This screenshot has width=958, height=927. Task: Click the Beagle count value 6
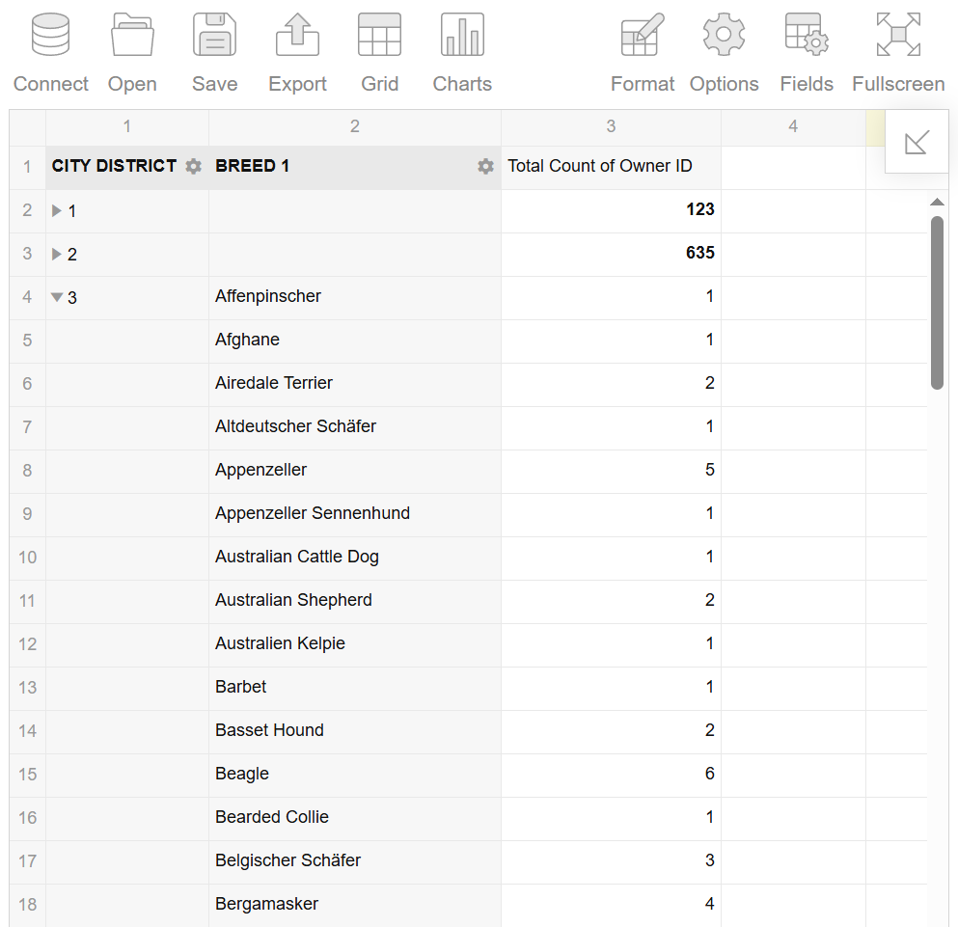(x=709, y=774)
